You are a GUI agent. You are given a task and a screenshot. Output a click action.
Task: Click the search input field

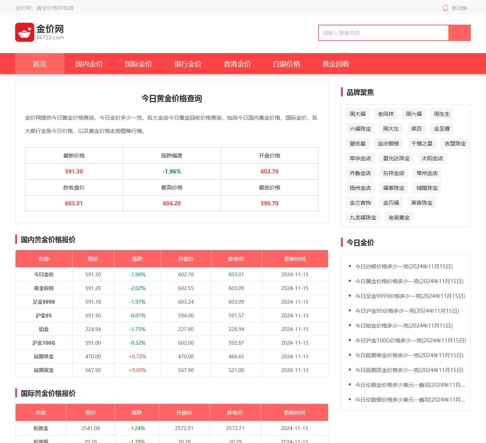(x=383, y=33)
